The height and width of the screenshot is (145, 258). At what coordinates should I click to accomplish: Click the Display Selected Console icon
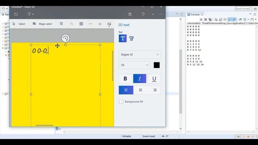[x=245, y=20]
